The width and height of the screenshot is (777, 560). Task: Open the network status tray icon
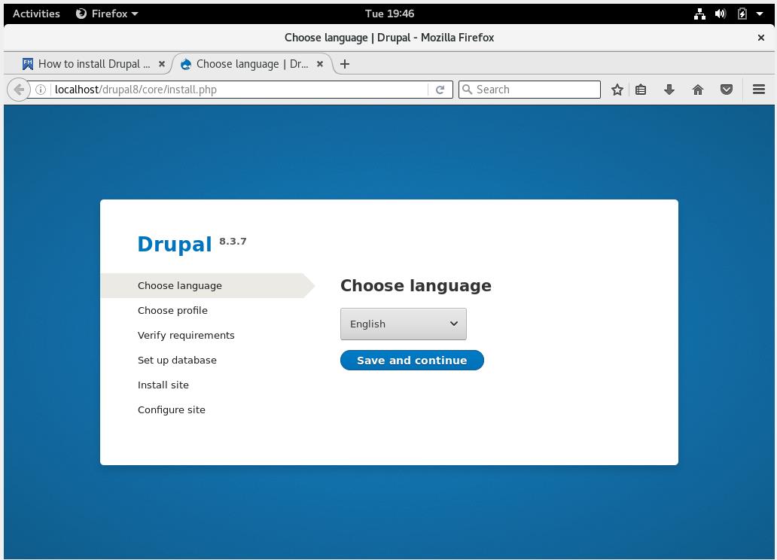tap(699, 14)
